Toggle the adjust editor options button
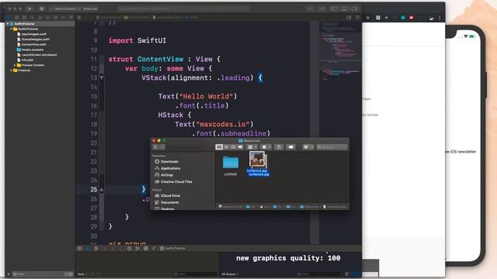The height and width of the screenshot is (279, 497). click(349, 17)
